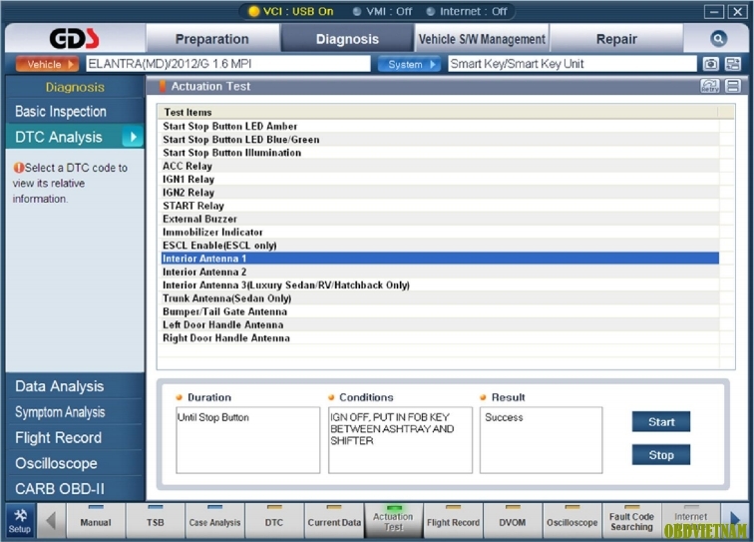Click the vehicle field ELANTRA(MD)/2012/G 1.6 MPI

point(228,64)
